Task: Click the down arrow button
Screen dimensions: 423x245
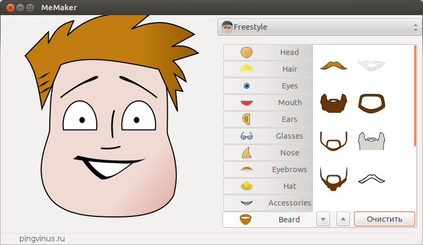Action: 323,219
